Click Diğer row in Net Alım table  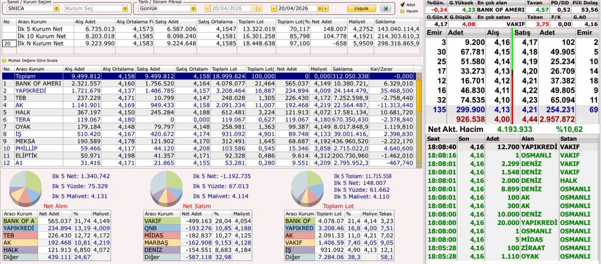pos(56,257)
